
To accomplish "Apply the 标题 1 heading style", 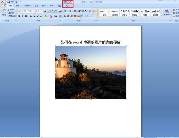I will coord(124,12).
